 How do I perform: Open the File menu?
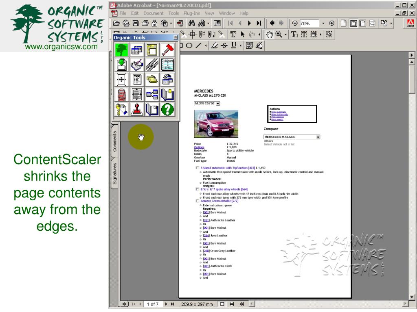(x=123, y=13)
